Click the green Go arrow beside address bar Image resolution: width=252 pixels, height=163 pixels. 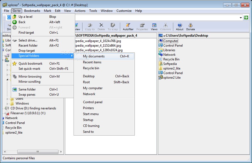click(x=246, y=18)
